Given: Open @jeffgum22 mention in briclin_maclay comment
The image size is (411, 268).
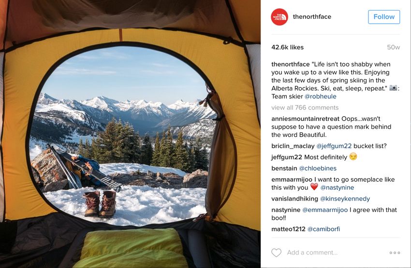Looking at the screenshot, I should (x=334, y=146).
